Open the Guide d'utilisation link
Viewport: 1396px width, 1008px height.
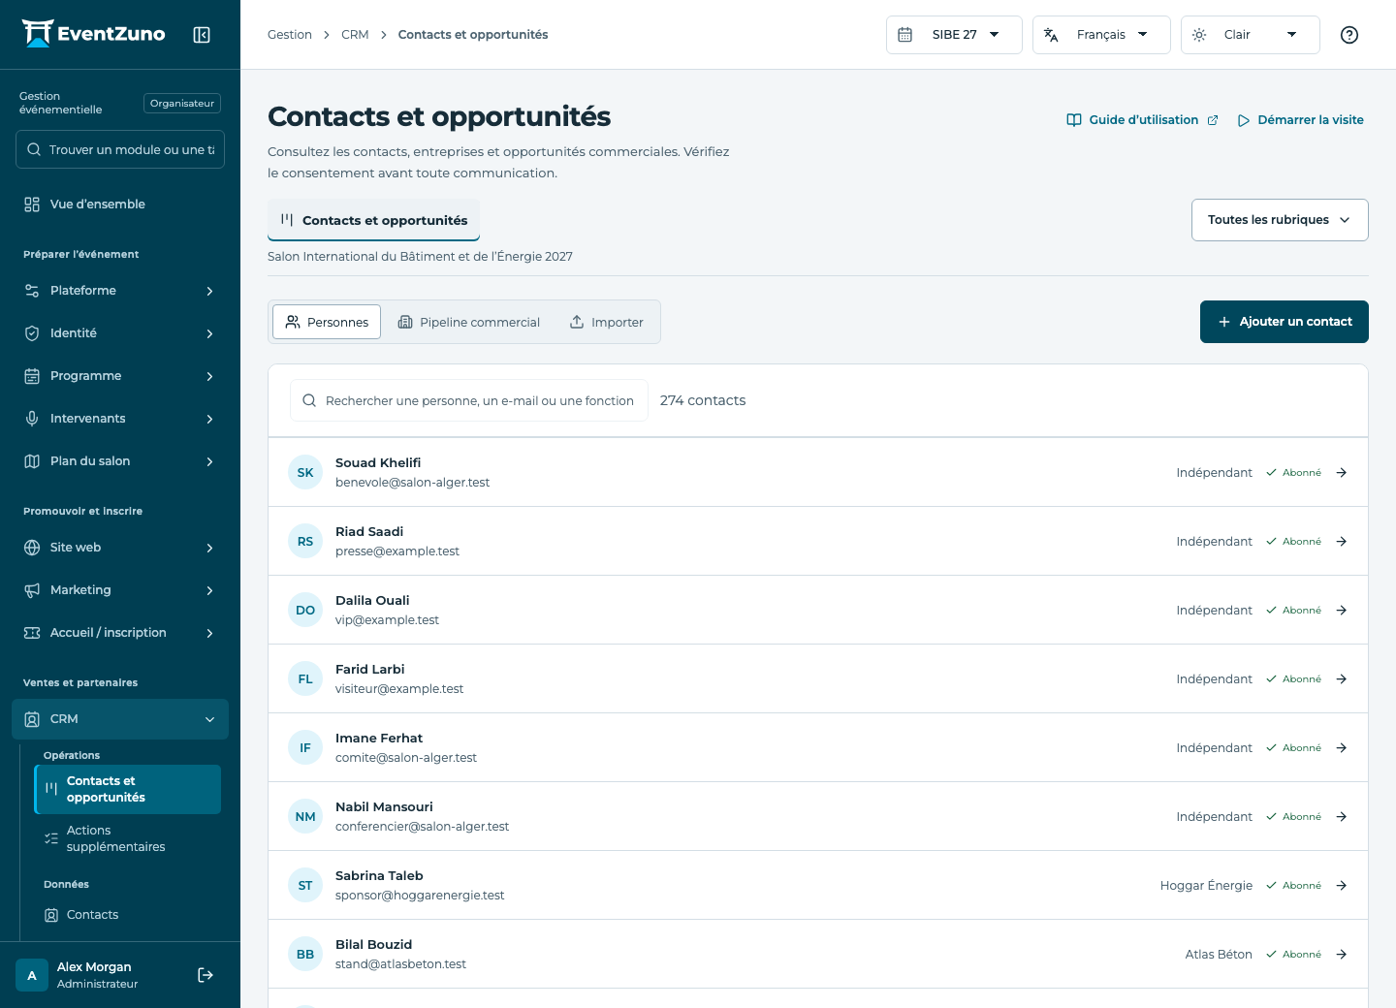pos(1142,120)
